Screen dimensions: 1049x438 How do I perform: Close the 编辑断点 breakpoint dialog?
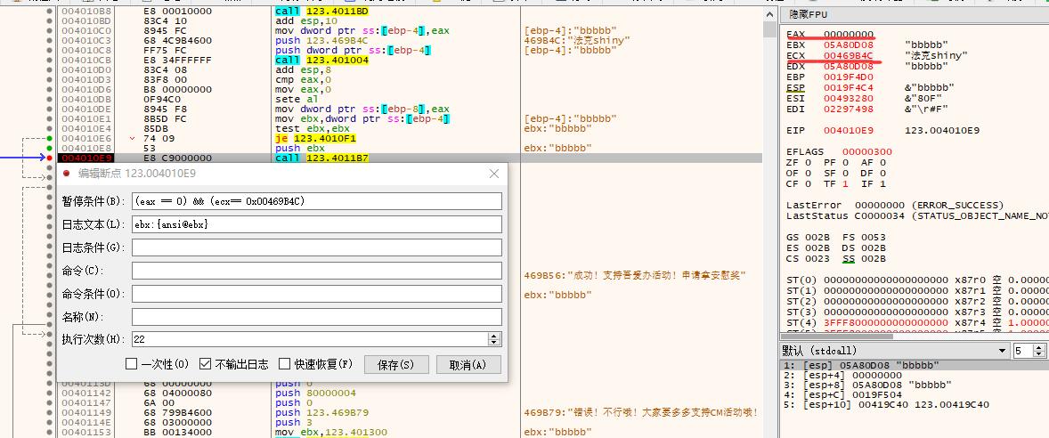click(494, 174)
